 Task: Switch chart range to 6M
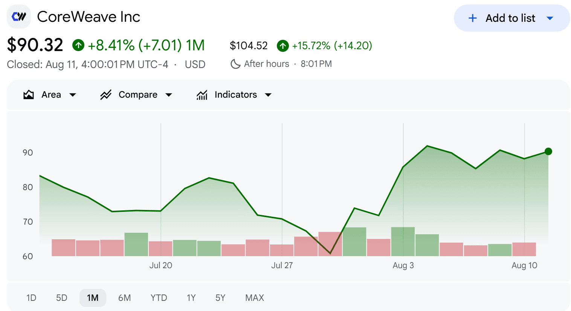pos(125,298)
